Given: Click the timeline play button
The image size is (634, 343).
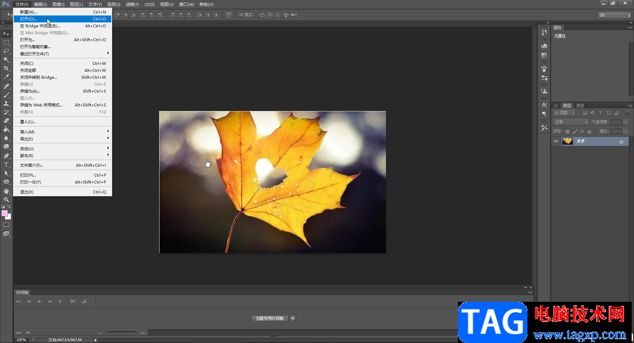Looking at the screenshot, I should click(x=40, y=301).
